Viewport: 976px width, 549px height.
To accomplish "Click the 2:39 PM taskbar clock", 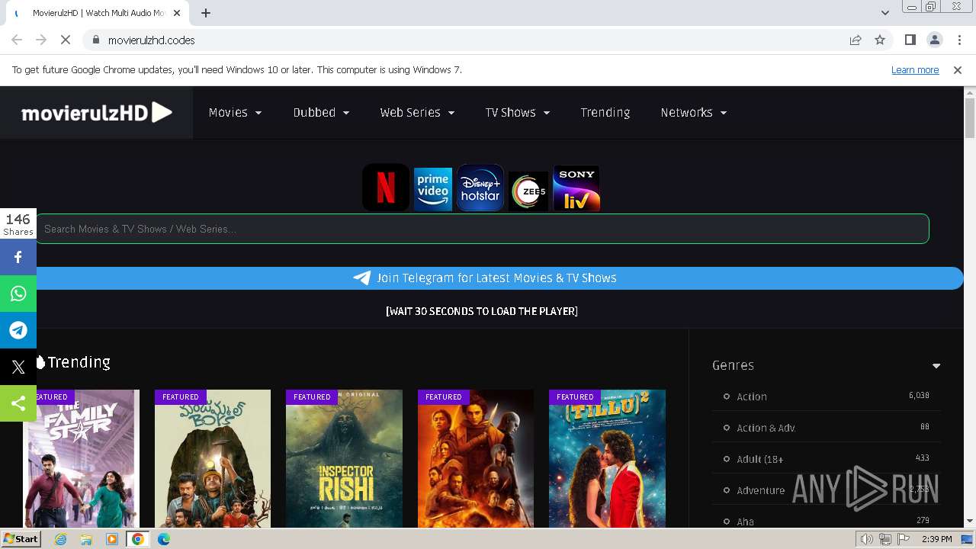I will click(x=936, y=539).
